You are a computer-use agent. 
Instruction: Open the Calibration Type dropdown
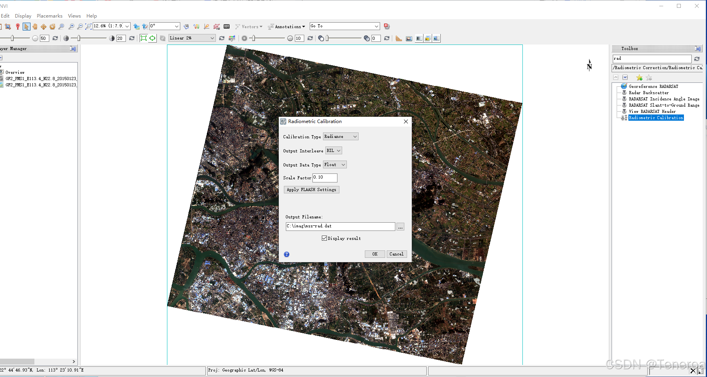point(340,137)
